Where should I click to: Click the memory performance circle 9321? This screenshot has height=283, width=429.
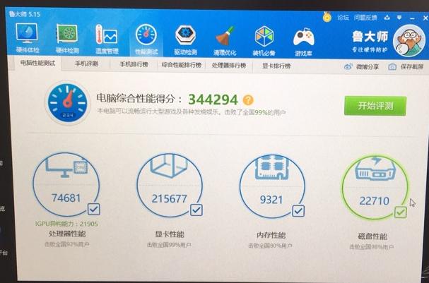[x=272, y=186]
